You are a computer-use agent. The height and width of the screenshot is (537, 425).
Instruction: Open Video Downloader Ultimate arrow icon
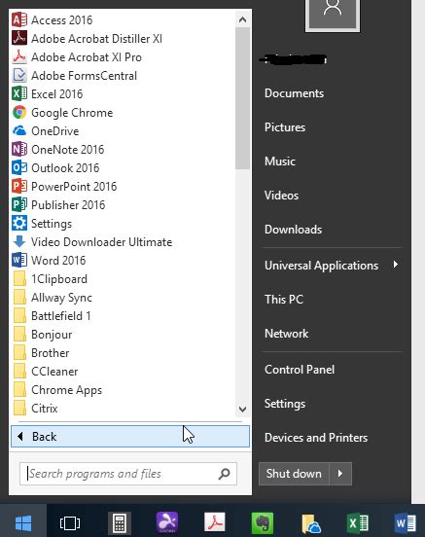[x=19, y=242]
